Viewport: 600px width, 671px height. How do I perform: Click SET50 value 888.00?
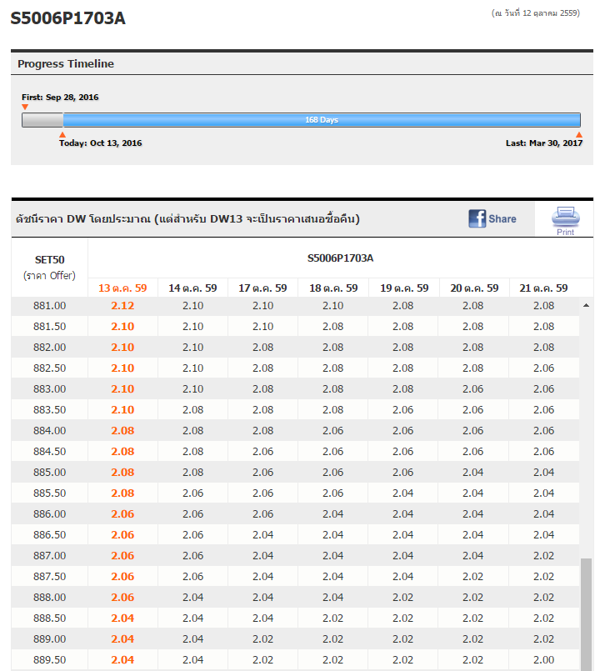pos(50,597)
